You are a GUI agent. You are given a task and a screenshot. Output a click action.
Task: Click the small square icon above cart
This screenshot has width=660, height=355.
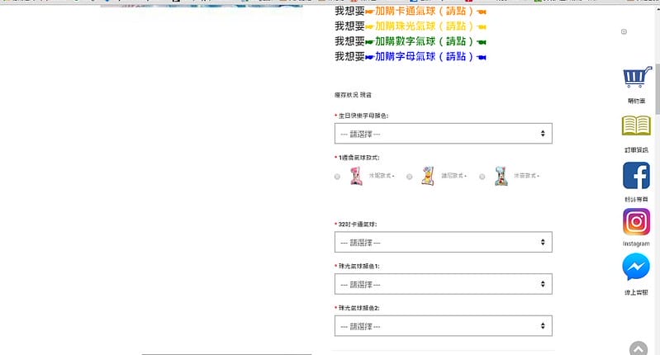[x=624, y=31]
